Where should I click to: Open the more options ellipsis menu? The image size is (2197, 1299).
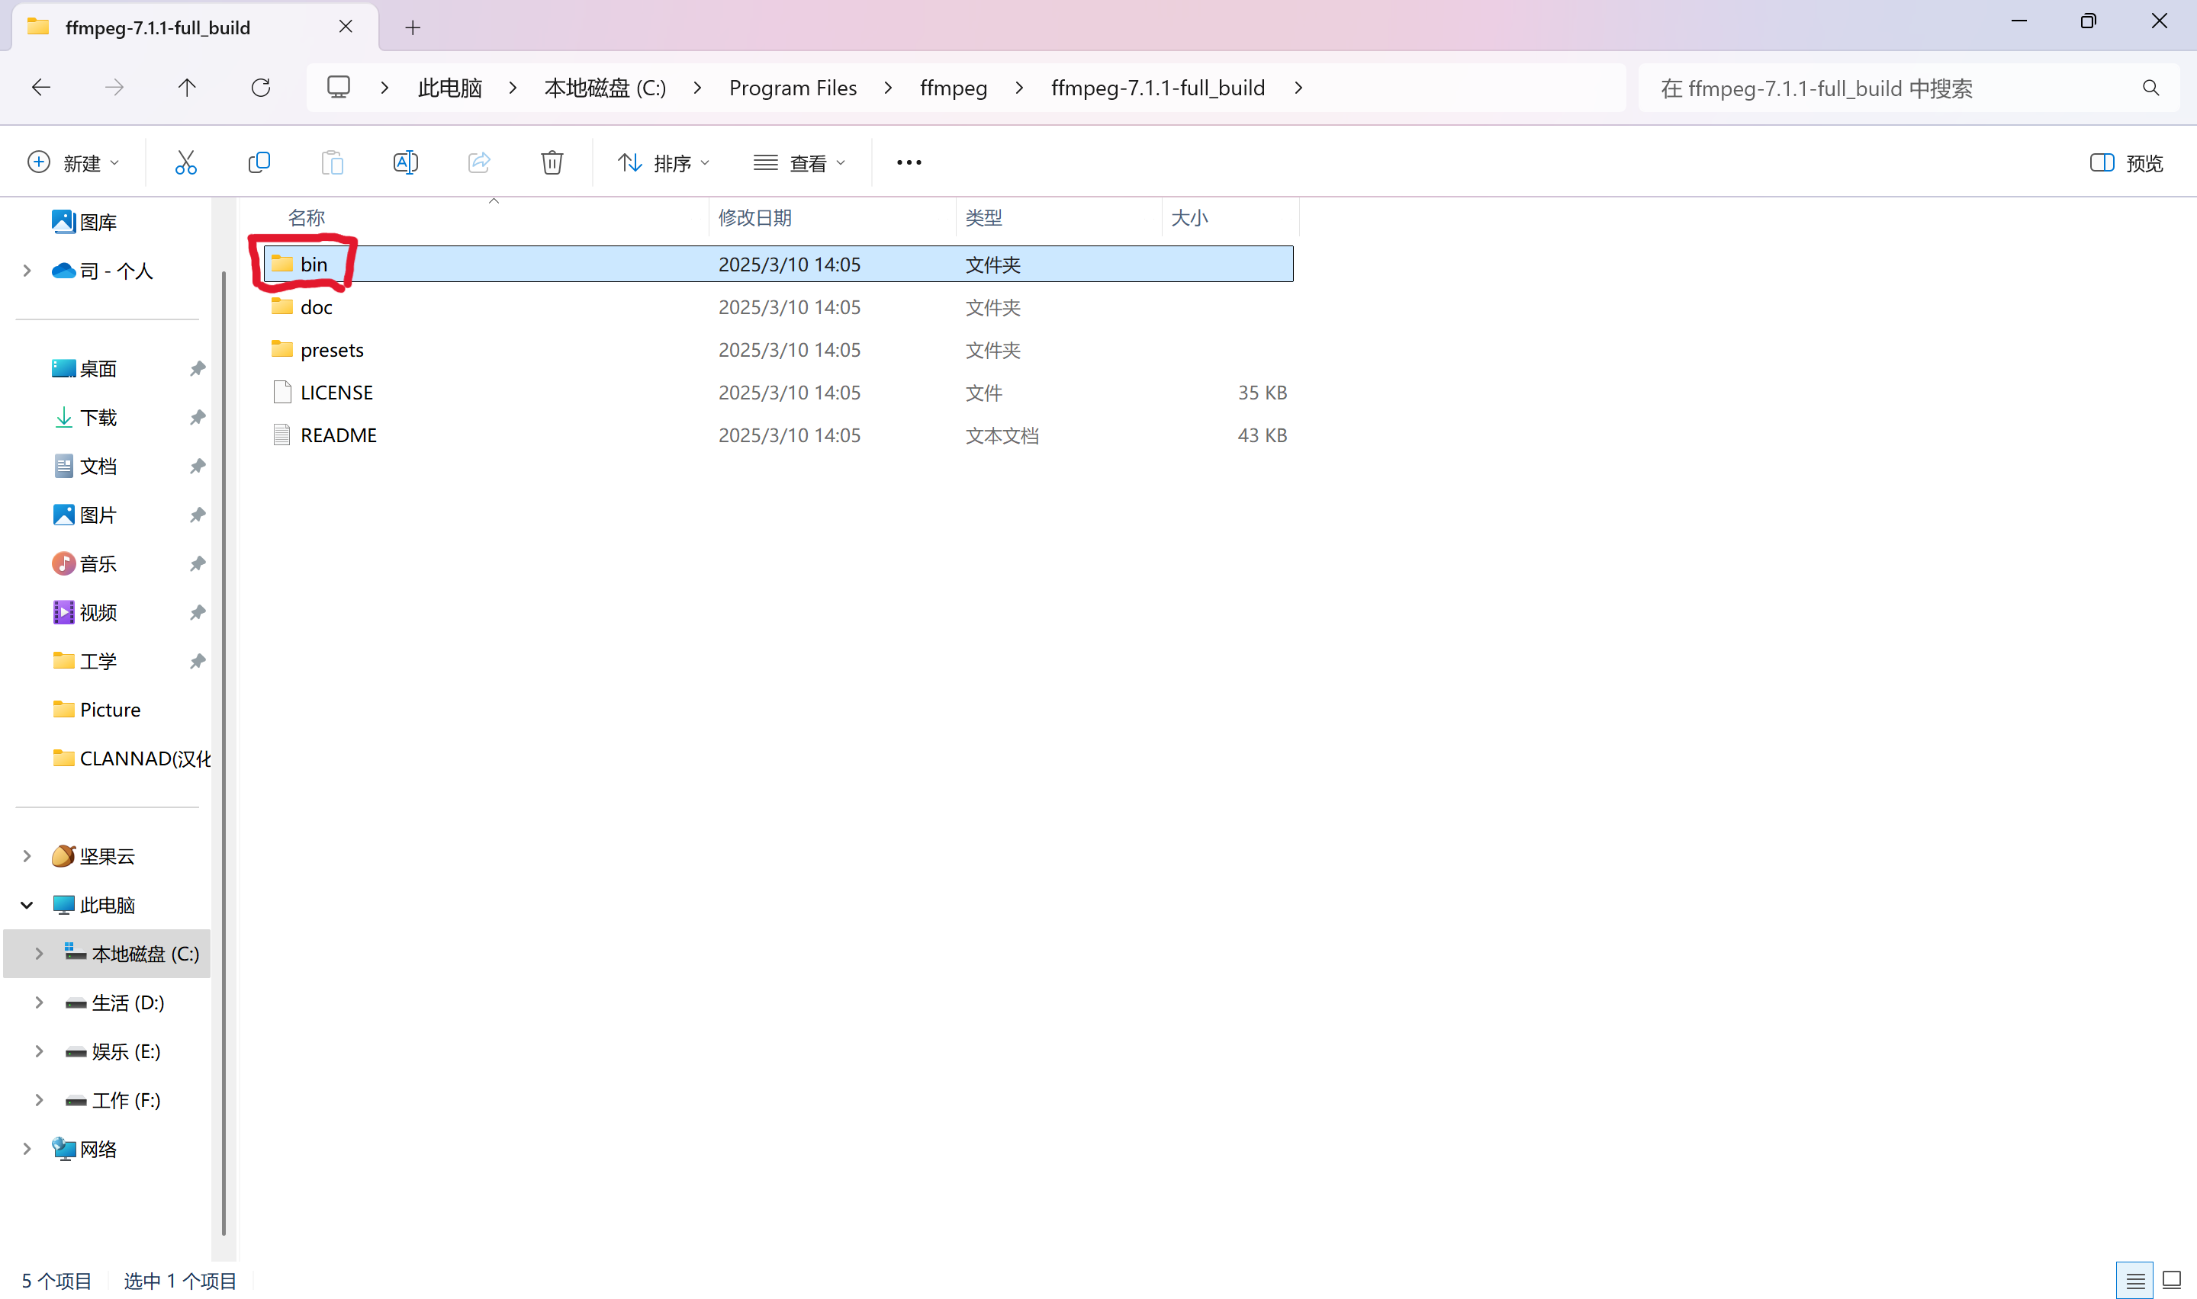(x=909, y=163)
